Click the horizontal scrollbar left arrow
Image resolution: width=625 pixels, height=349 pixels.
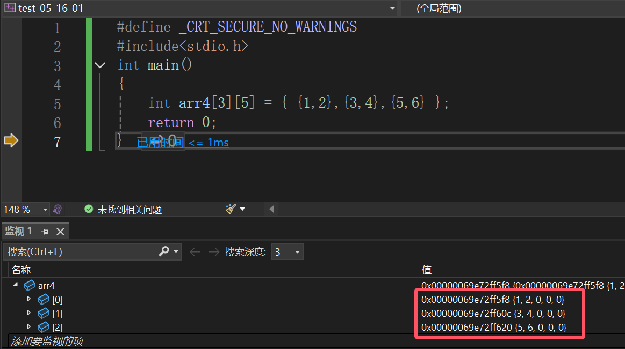coord(271,209)
